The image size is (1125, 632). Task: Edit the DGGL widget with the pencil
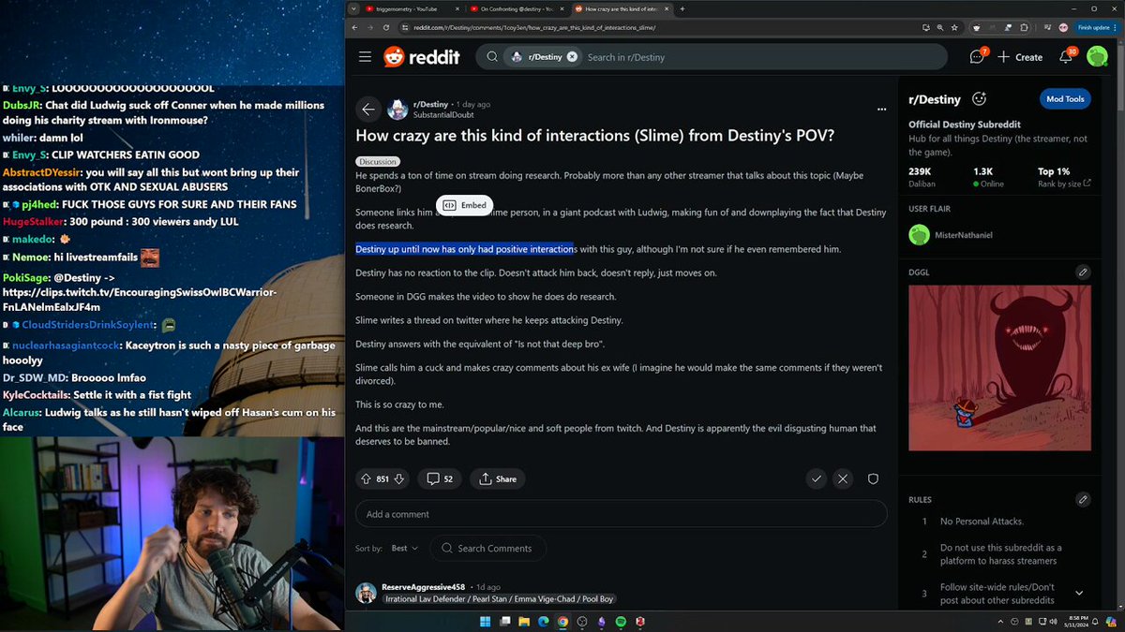click(x=1083, y=272)
